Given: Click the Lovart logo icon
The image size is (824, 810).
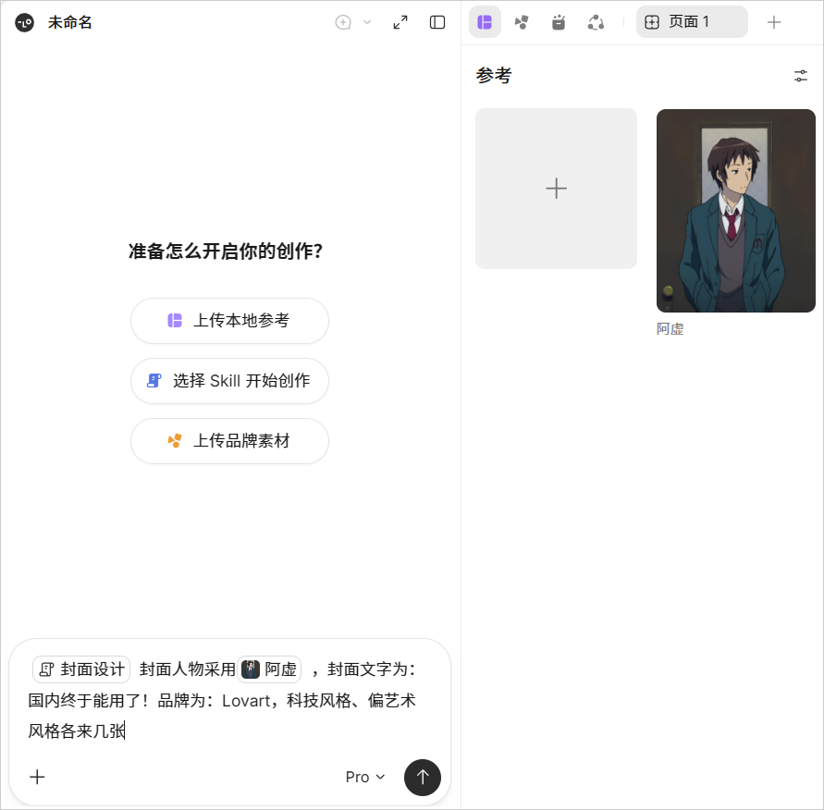Looking at the screenshot, I should (x=25, y=22).
